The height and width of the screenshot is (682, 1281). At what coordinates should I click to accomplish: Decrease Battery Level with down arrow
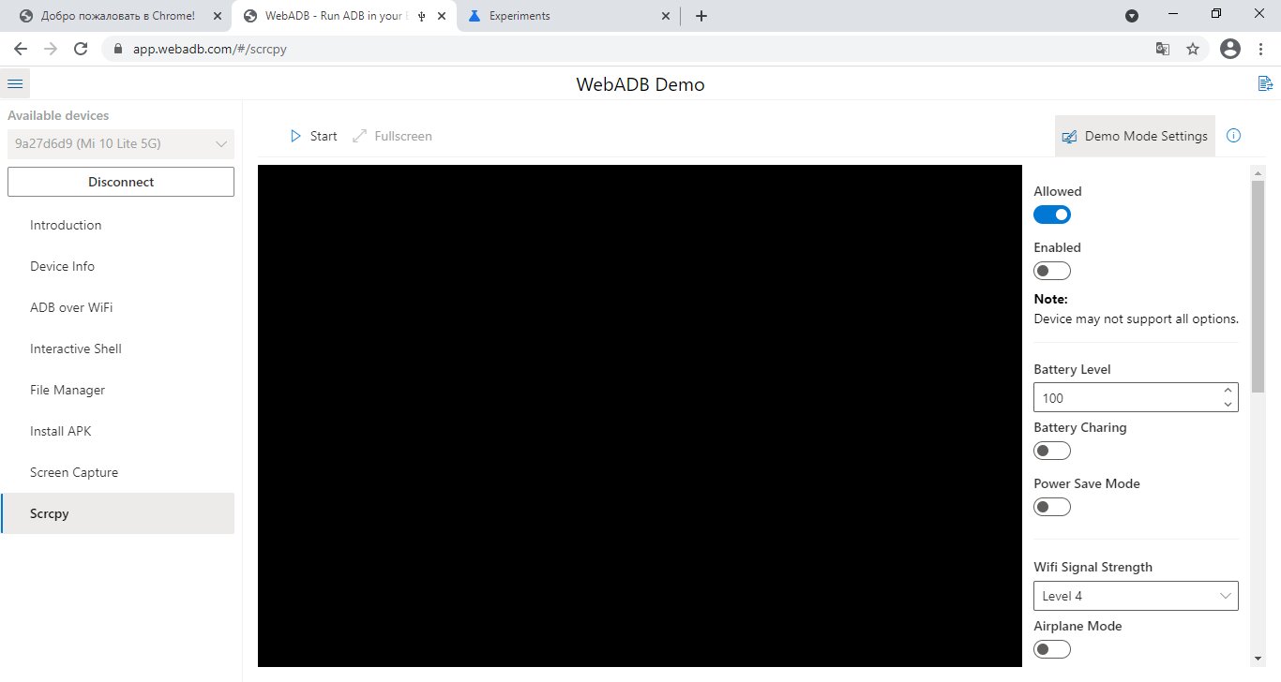pyautogui.click(x=1228, y=405)
